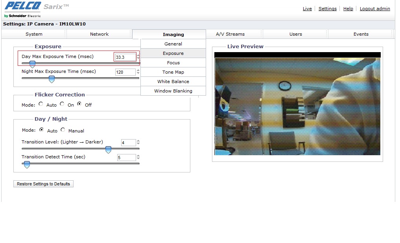Open the Users settings tab
Image resolution: width=400 pixels, height=243 pixels.
click(x=295, y=34)
